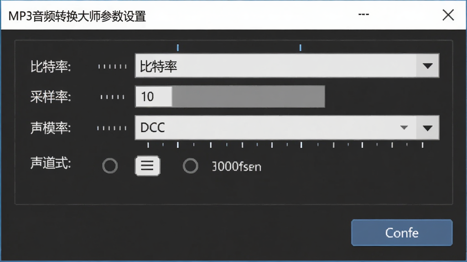Click the 声道式: label
The height and width of the screenshot is (262, 467).
pyautogui.click(x=50, y=163)
